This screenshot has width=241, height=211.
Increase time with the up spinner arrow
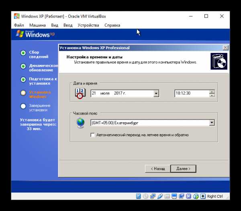tap(212, 92)
